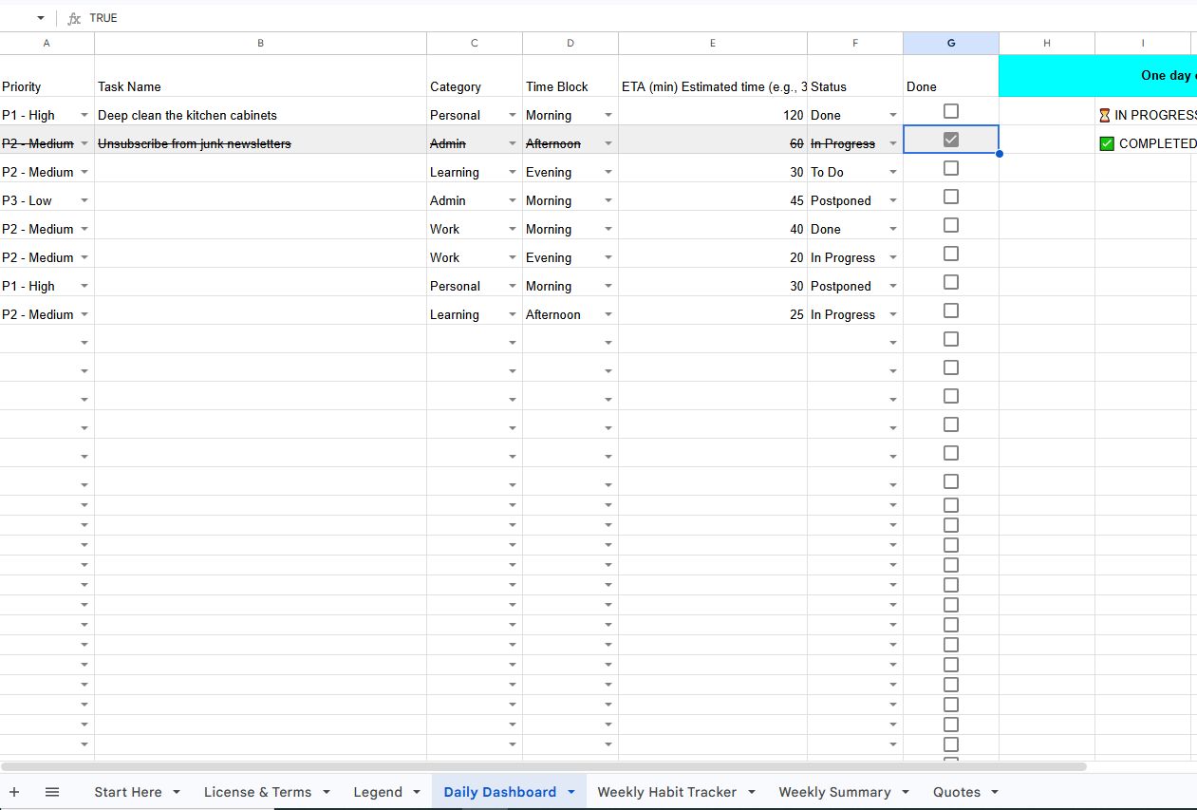Uncheck the Done box for junk newsletters task
Image resolution: width=1197 pixels, height=810 pixels.
950,139
